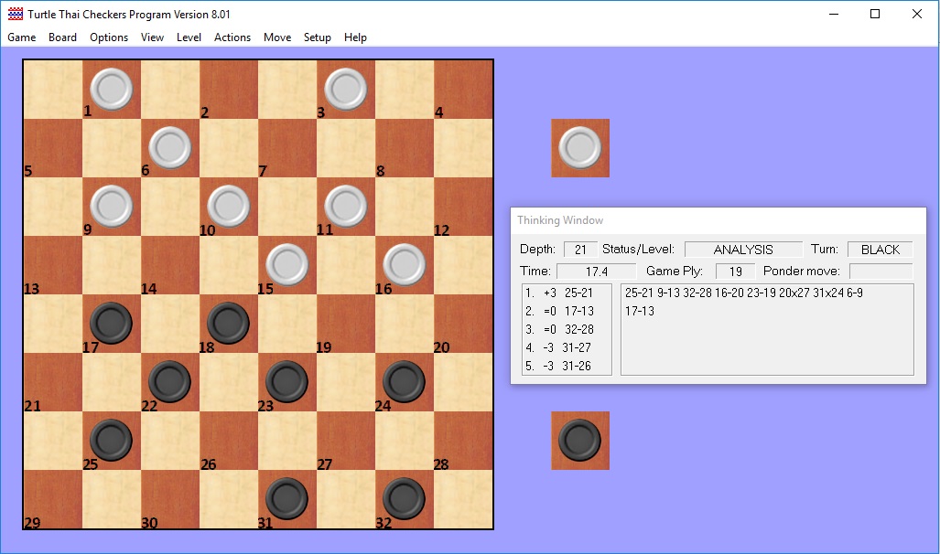Image resolution: width=940 pixels, height=554 pixels.
Task: Click the white checker on square 15
Action: [286, 263]
